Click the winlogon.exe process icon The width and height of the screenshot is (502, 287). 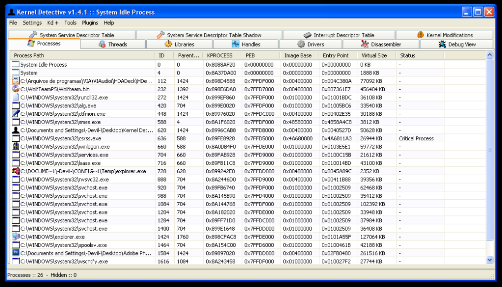point(16,147)
